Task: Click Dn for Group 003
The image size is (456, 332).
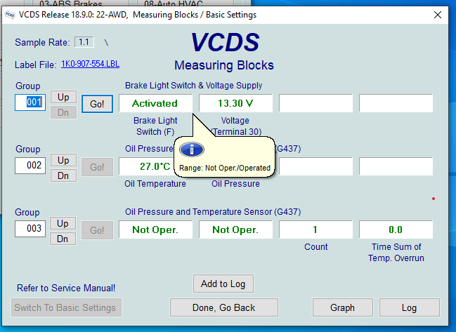Action: coord(63,239)
